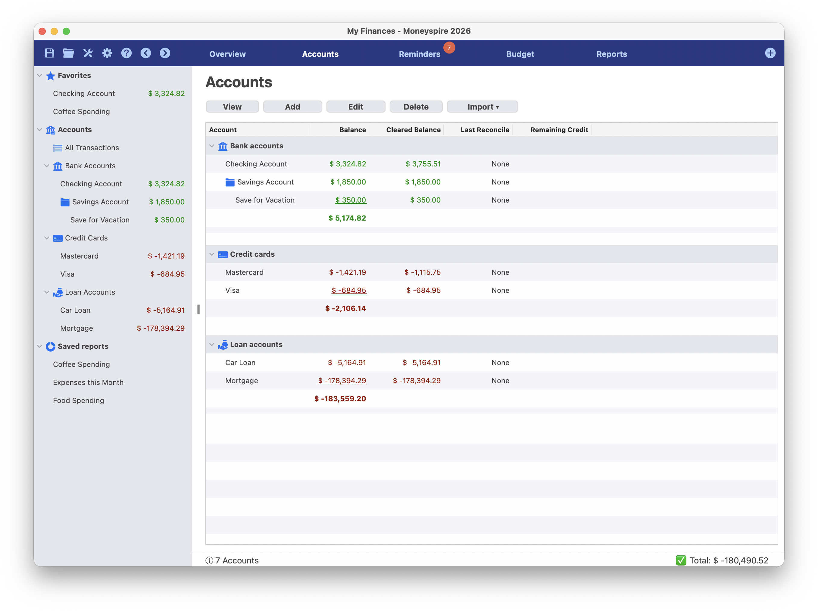
Task: Go back with the left arrow icon
Action: [x=146, y=53]
